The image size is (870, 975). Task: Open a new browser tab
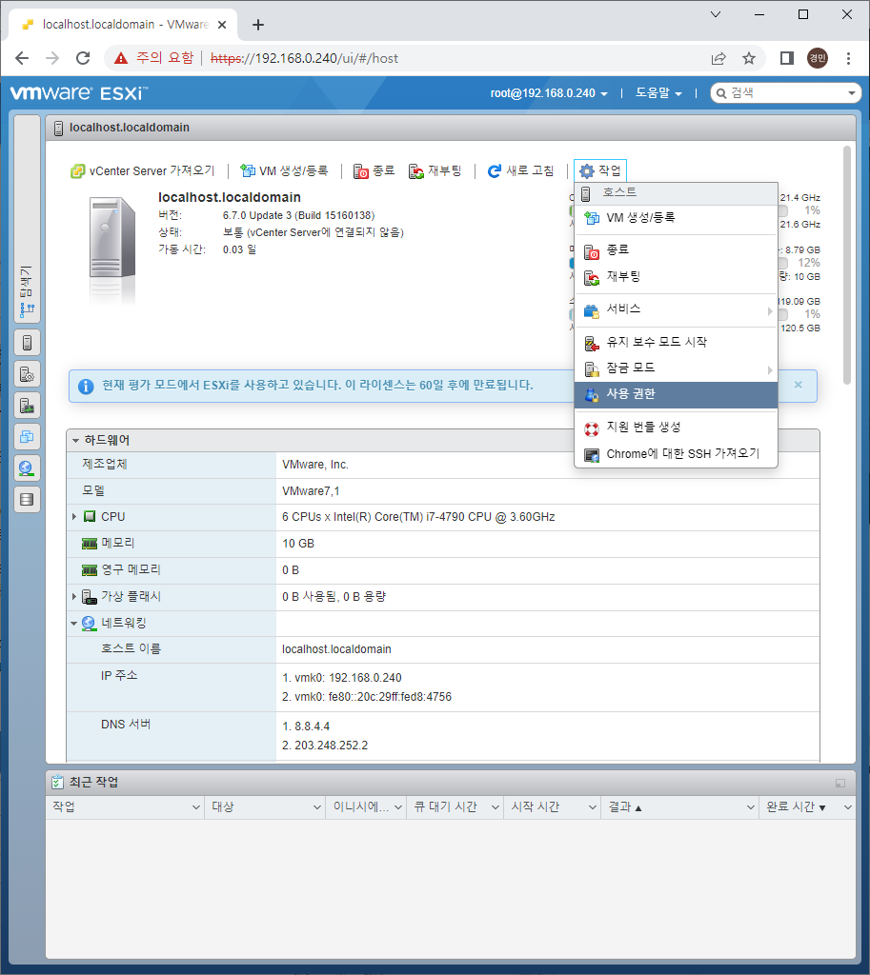(258, 25)
